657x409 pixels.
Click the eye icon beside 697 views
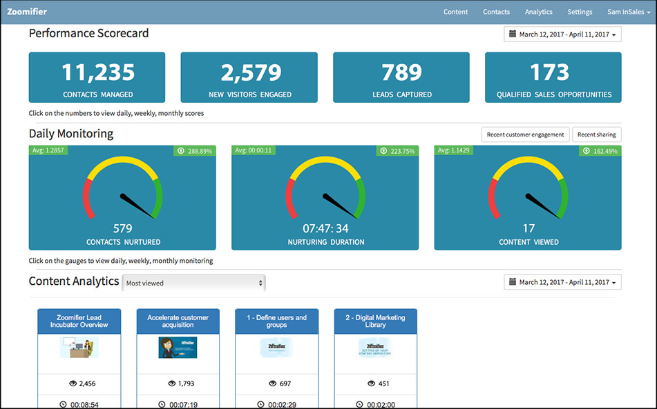click(x=272, y=383)
